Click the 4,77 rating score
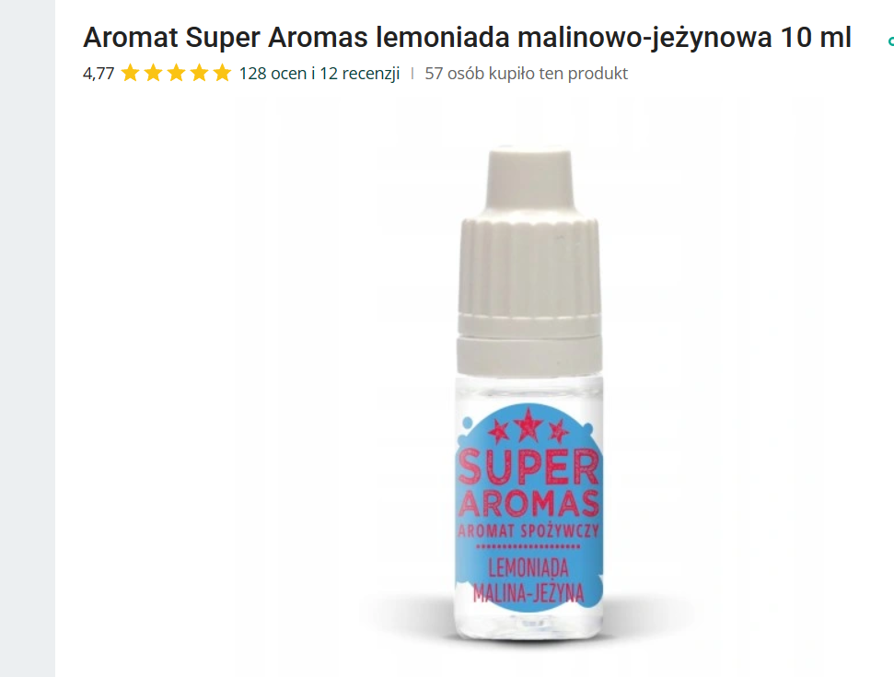This screenshot has height=677, width=894. point(99,74)
